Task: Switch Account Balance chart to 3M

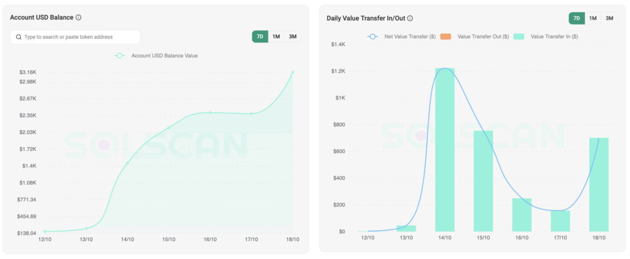Action: 293,37
